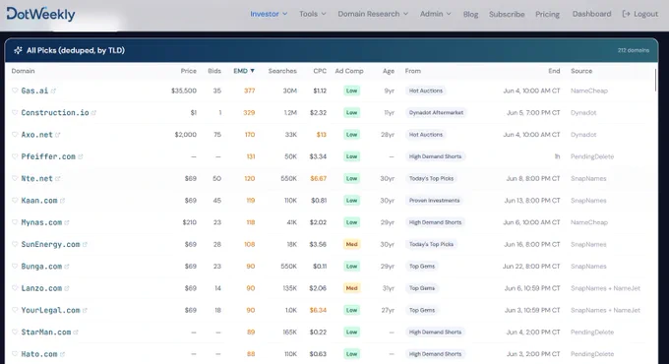The width and height of the screenshot is (669, 364).
Task: Open external link icon beside Mynas.com
Action: pyautogui.click(x=67, y=222)
